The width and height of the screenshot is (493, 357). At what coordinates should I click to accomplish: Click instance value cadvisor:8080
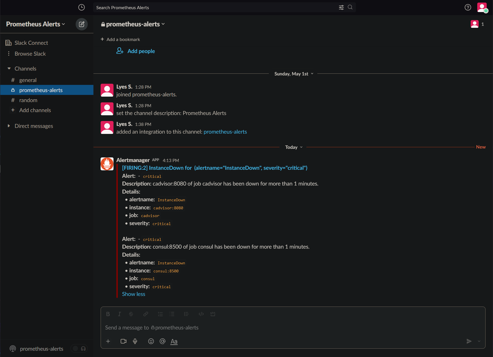[x=168, y=208]
